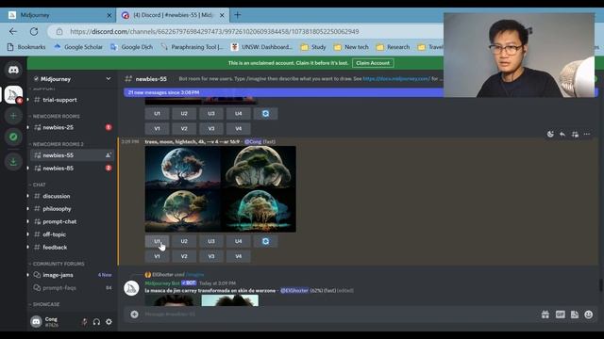Close the Midjourney browser tab
The image size is (604, 339).
tap(109, 15)
